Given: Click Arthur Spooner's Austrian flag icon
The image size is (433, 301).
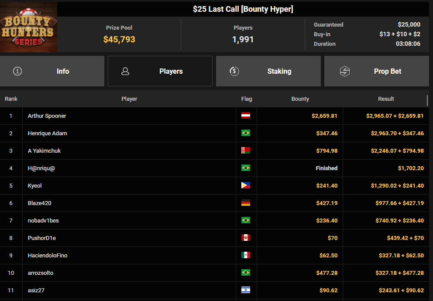Looking at the screenshot, I should tap(246, 116).
